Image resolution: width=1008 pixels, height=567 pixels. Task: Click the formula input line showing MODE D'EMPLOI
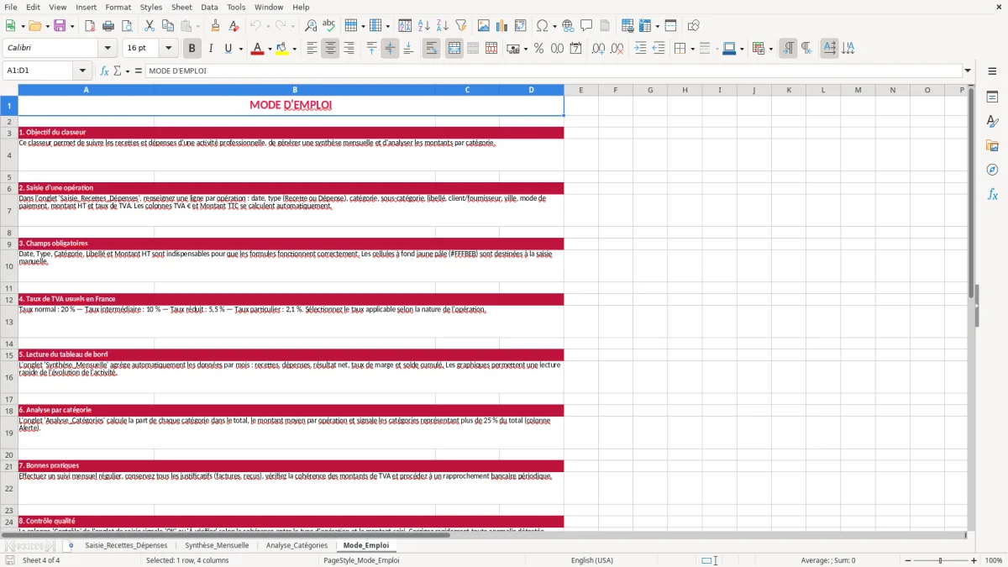pos(553,71)
